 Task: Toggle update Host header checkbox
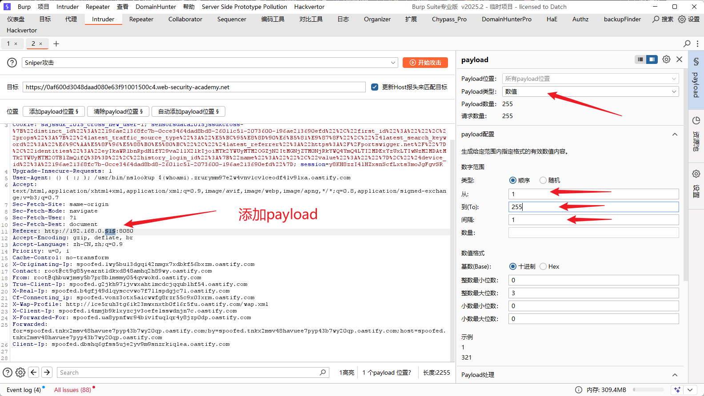(375, 87)
